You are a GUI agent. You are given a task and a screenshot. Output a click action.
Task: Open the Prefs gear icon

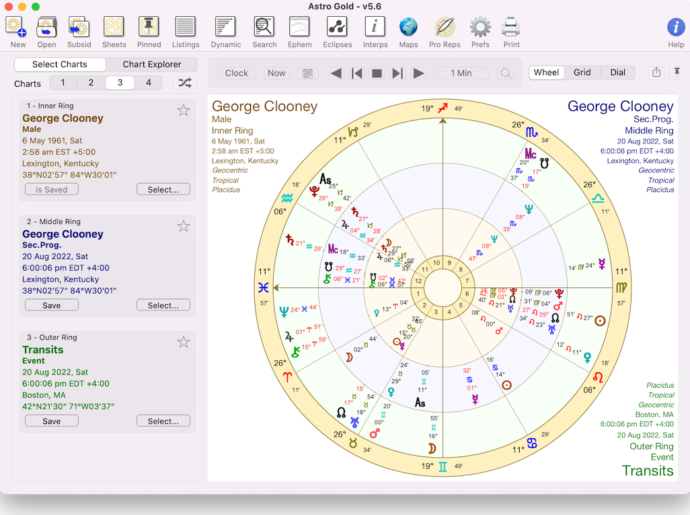(480, 28)
